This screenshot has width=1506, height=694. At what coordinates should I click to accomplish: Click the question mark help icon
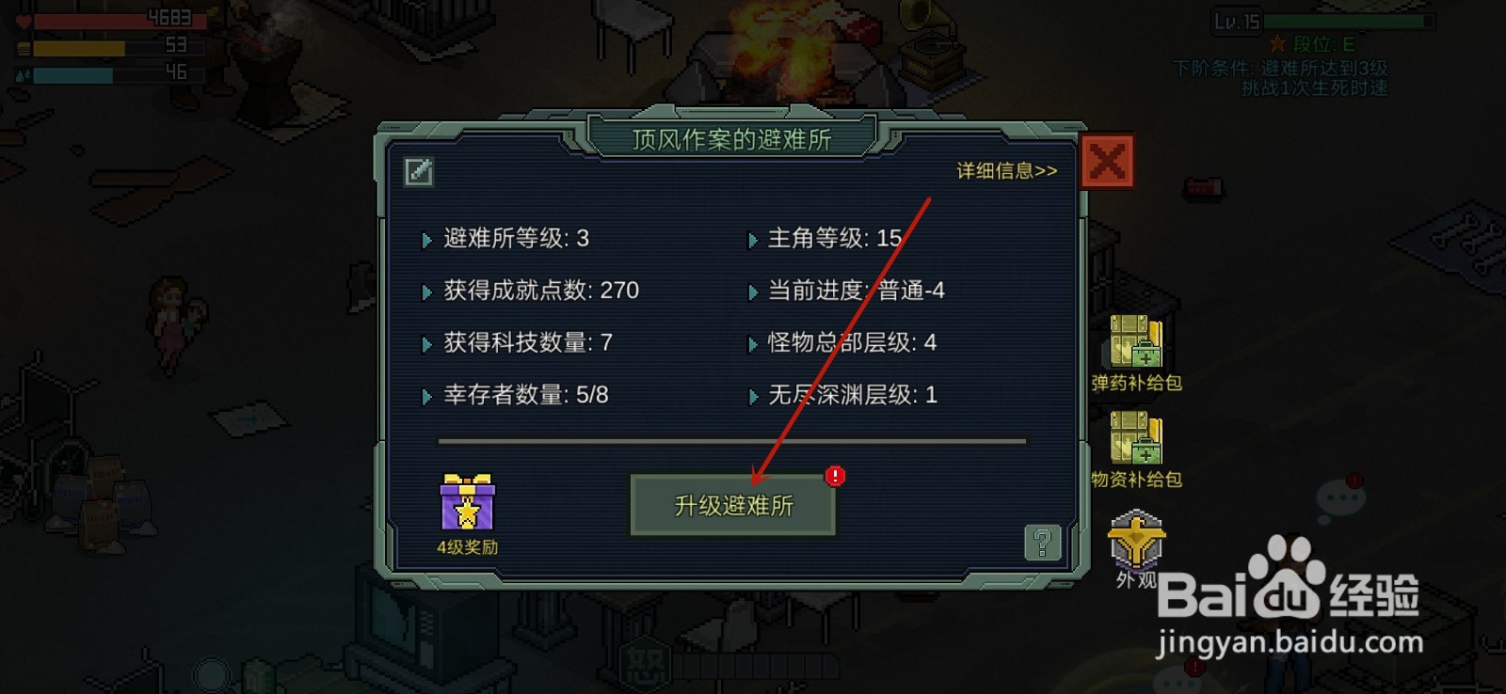pos(1042,543)
